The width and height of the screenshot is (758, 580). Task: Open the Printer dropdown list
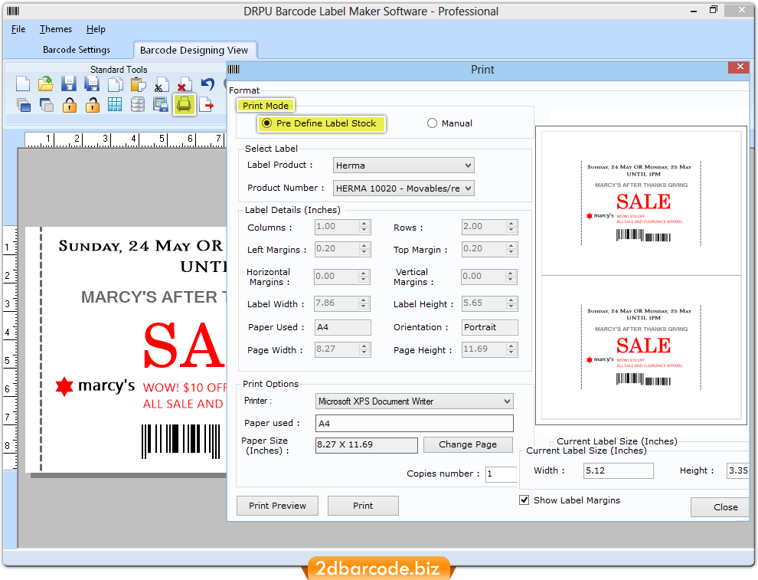[414, 401]
